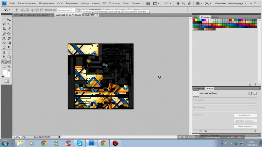Click return to initial object position icon

[x=16, y=10]
